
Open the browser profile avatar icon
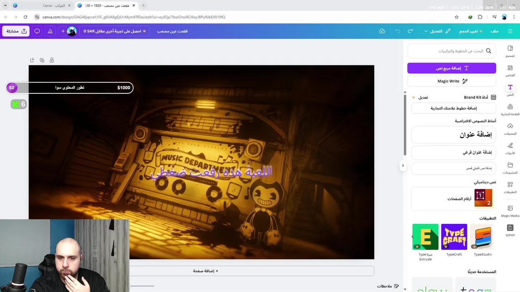pos(504,17)
